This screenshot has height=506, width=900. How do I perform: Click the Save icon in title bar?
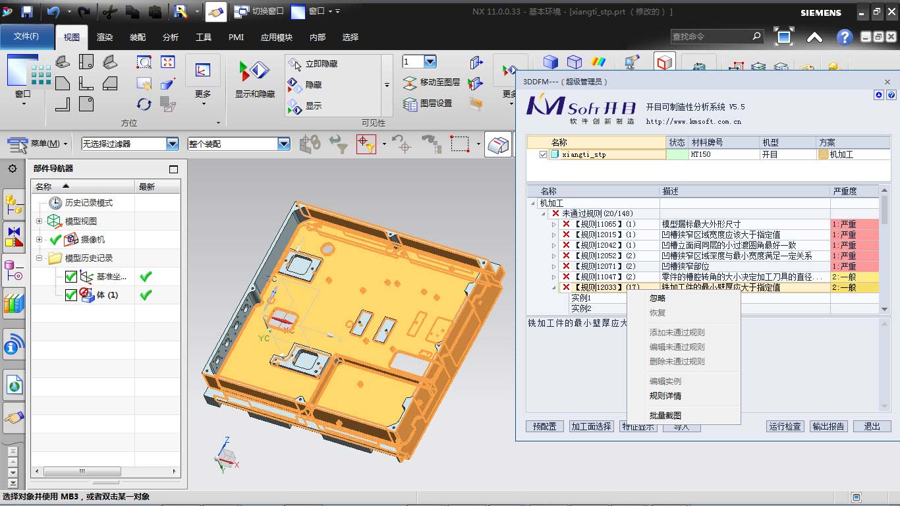pyautogui.click(x=27, y=11)
